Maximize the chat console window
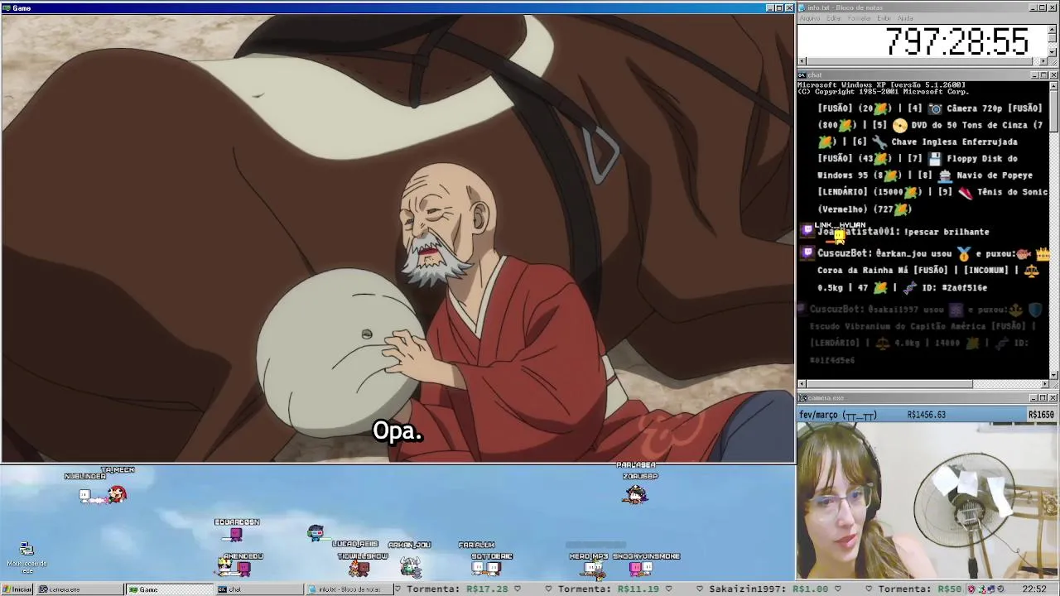This screenshot has width=1060, height=596. click(x=1043, y=74)
